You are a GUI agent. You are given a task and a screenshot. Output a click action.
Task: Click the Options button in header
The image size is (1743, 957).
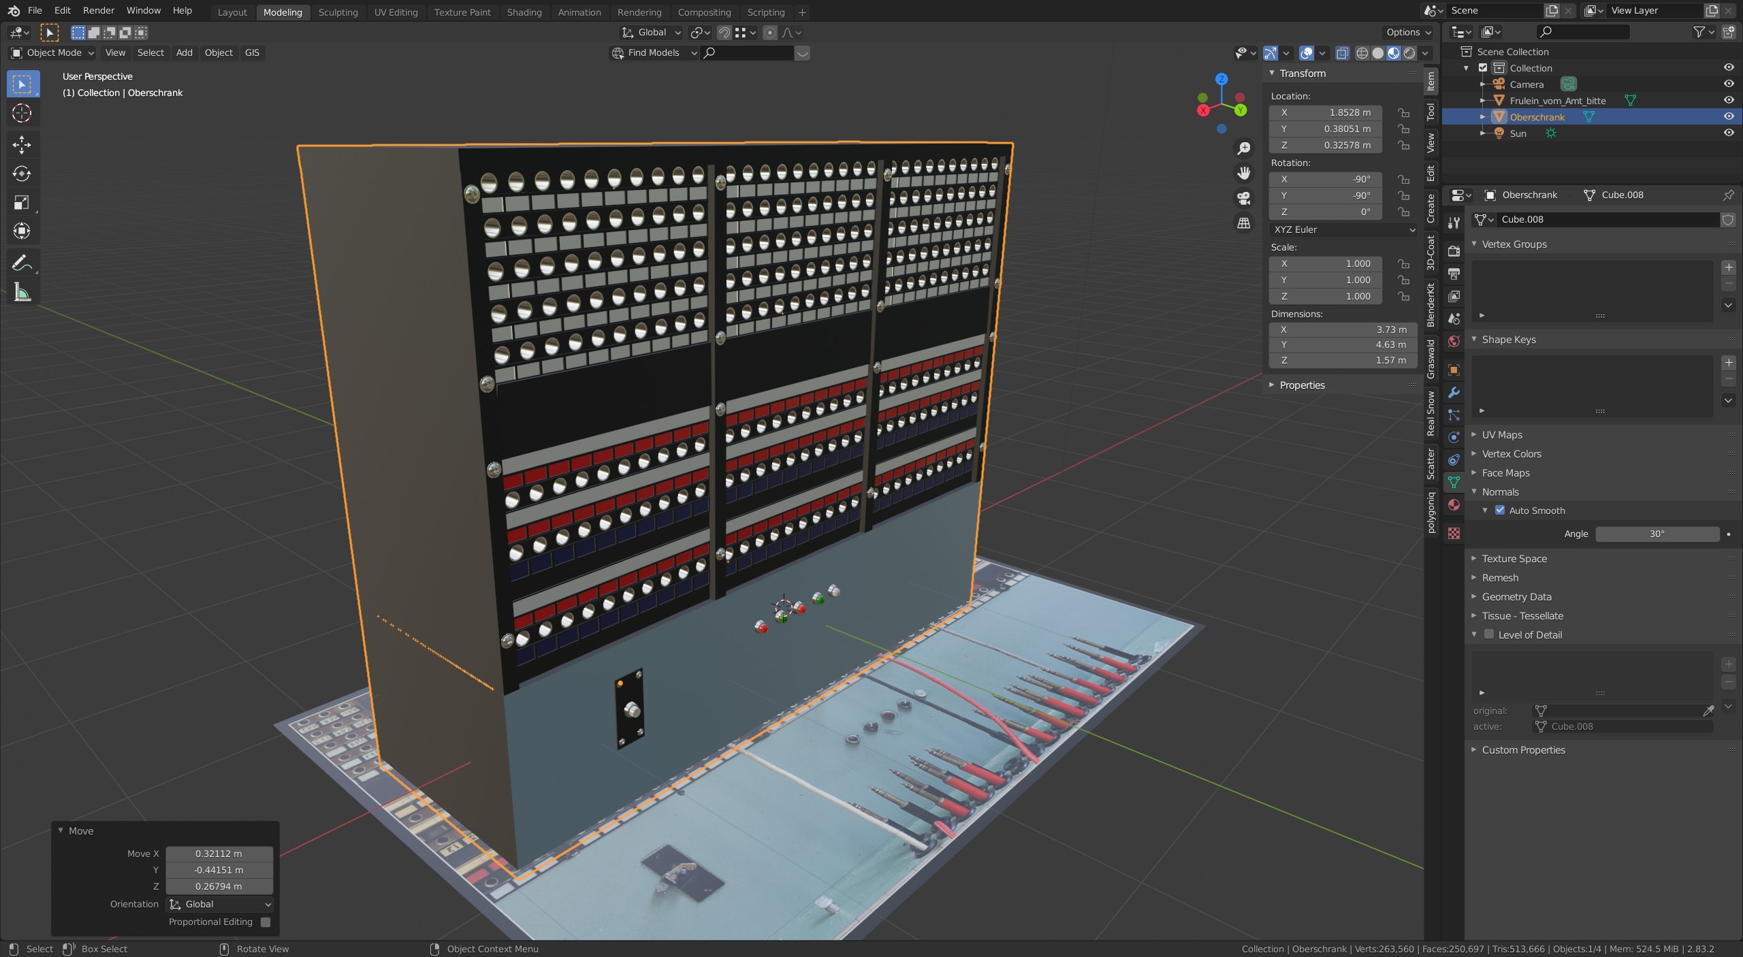(x=1408, y=32)
